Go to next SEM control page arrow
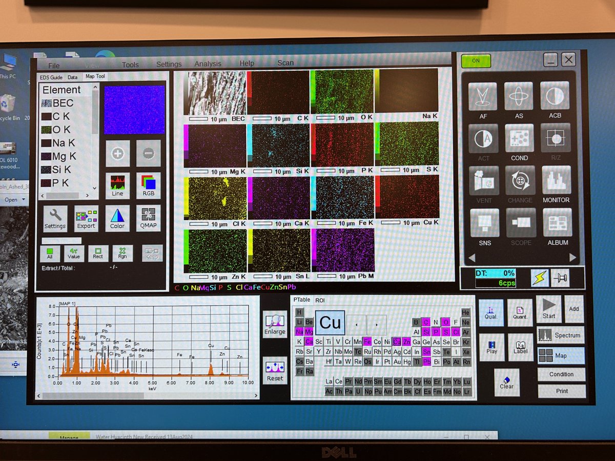Viewport: 615px width, 461px height. (x=572, y=257)
